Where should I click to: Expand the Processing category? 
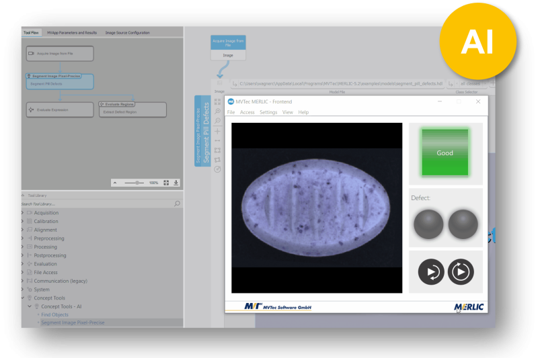coord(23,247)
